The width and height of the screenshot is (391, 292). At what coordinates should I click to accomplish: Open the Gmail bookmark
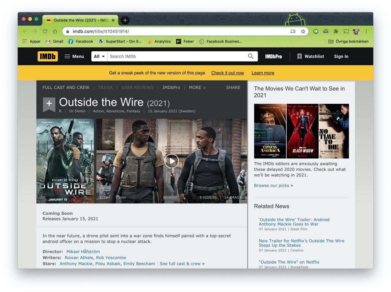[x=54, y=41]
